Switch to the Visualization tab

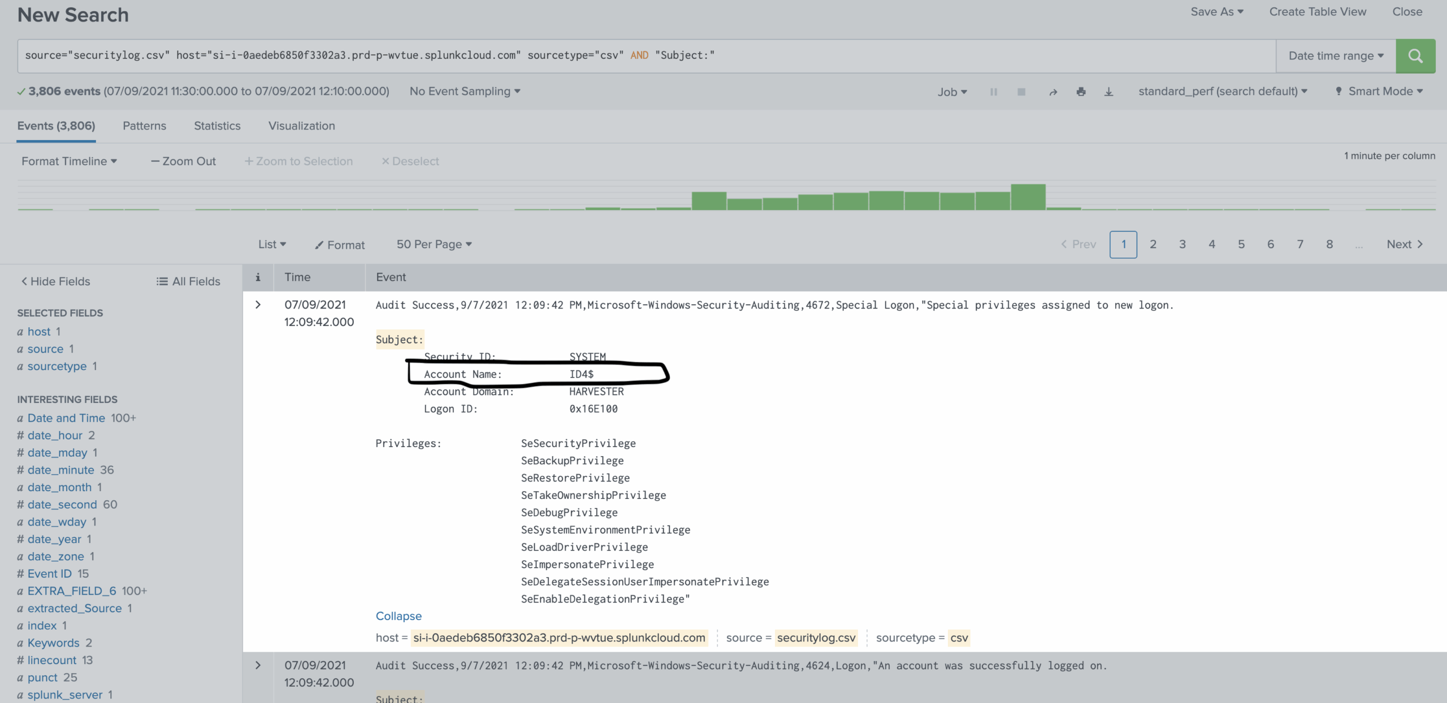coord(301,126)
